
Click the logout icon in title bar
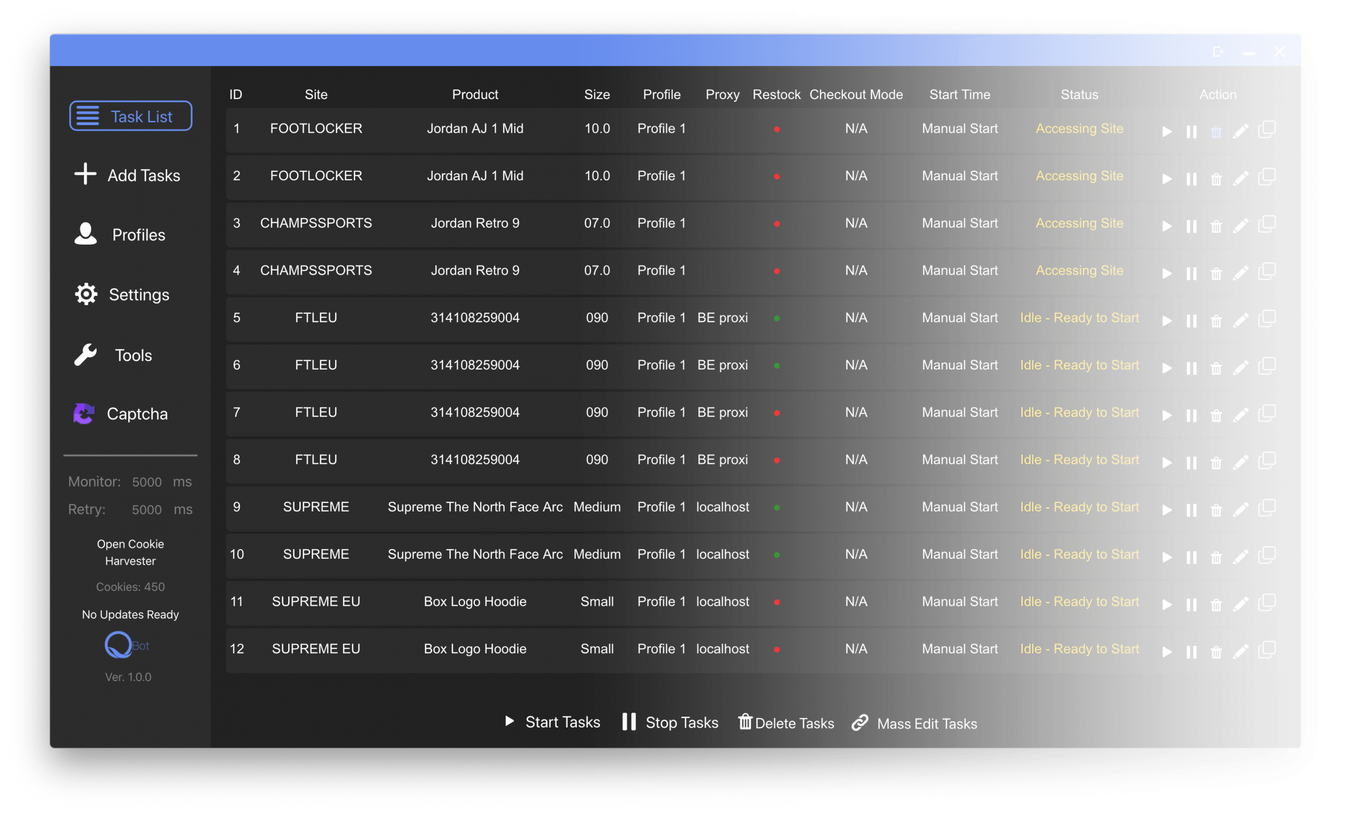coord(1217,52)
